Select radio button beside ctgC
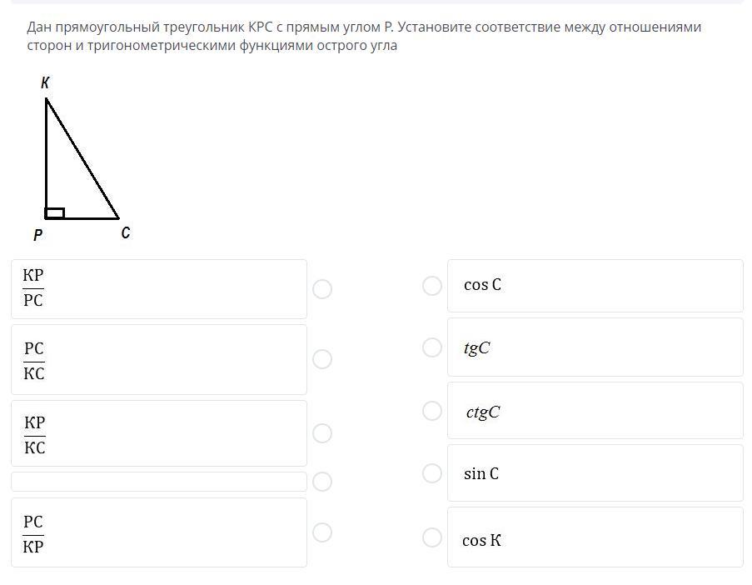The height and width of the screenshot is (585, 752). (432, 411)
